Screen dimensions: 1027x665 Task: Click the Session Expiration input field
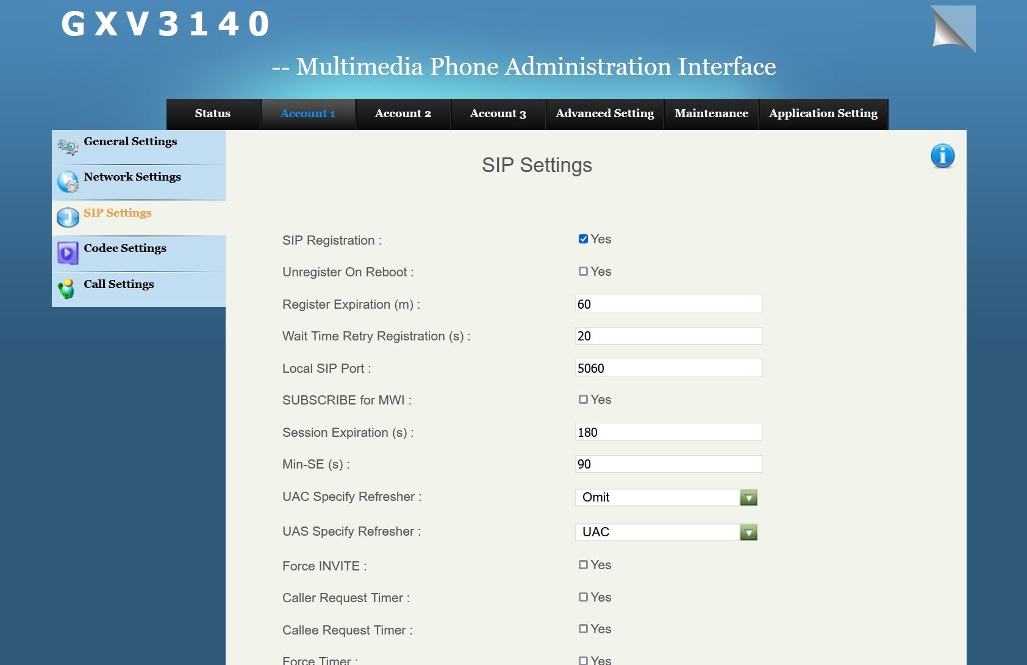[668, 432]
